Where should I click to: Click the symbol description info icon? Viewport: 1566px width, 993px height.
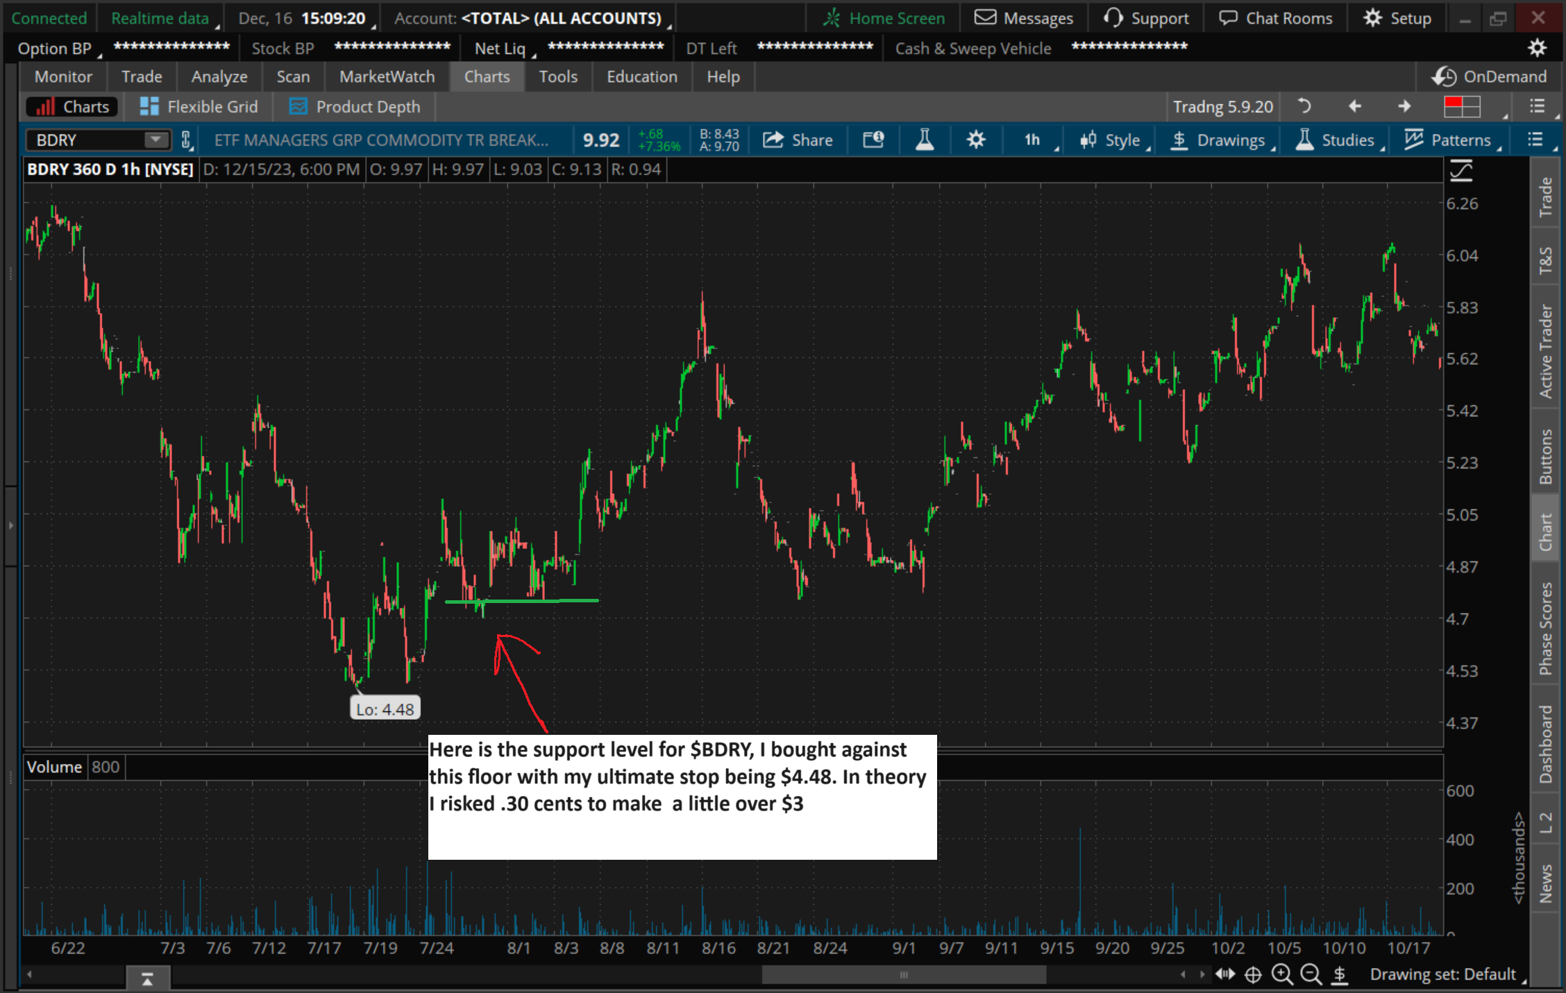coord(873,140)
